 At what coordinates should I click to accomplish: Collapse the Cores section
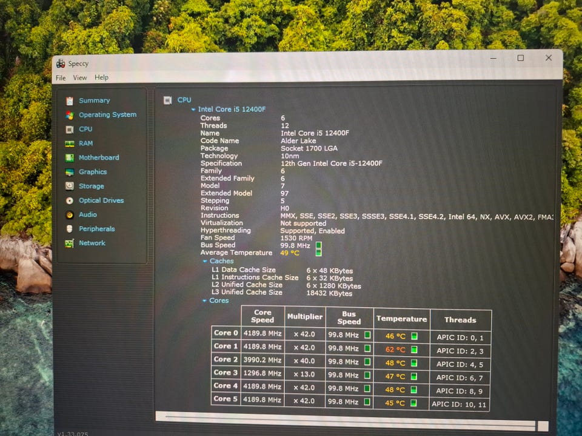[x=204, y=301]
